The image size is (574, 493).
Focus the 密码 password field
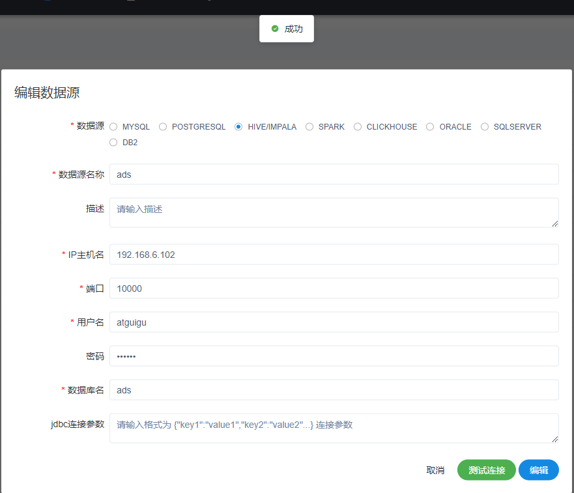(x=334, y=356)
